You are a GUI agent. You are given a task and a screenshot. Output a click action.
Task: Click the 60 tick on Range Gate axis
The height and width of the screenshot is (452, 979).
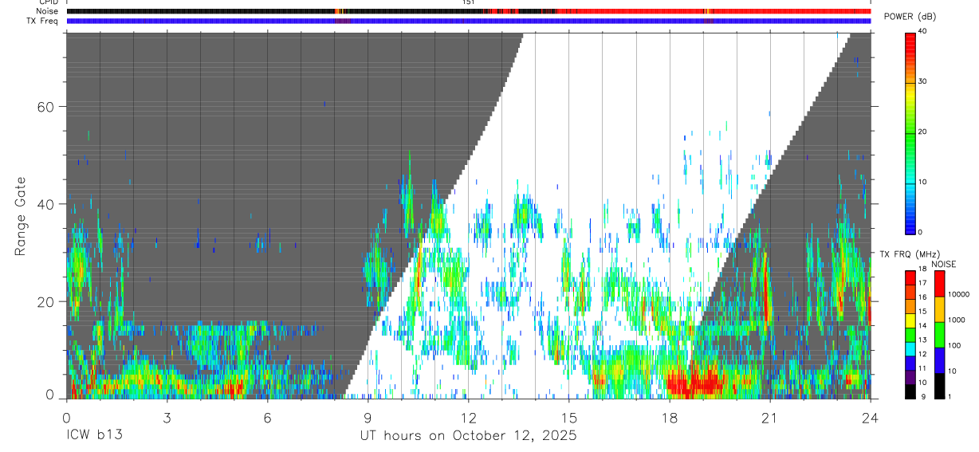coord(44,106)
